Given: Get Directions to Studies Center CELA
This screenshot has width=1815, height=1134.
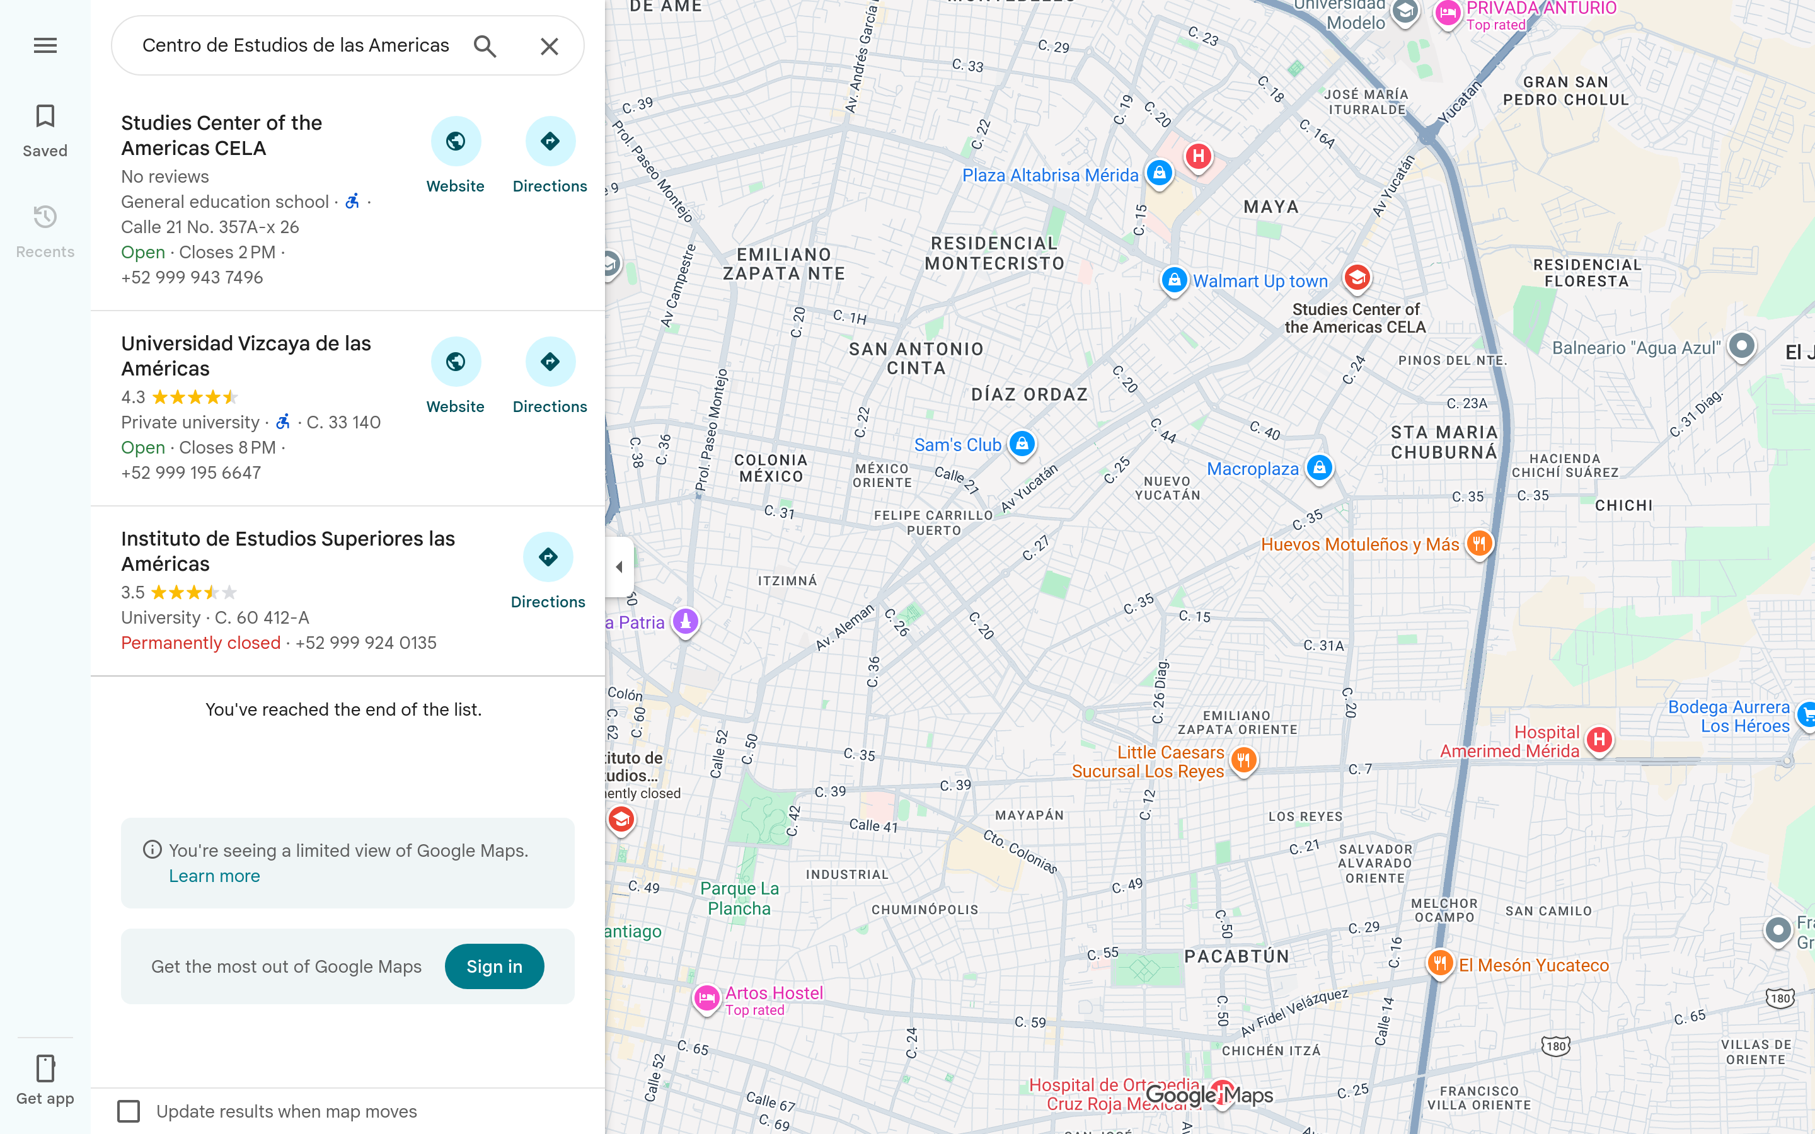Looking at the screenshot, I should 550,155.
